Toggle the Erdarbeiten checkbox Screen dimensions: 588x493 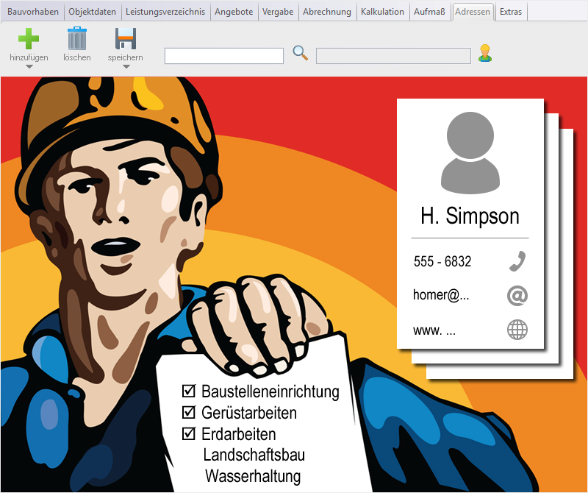188,433
